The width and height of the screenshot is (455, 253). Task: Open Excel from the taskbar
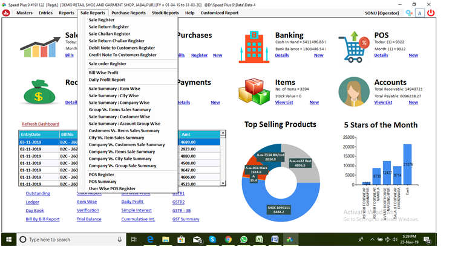(x=259, y=239)
